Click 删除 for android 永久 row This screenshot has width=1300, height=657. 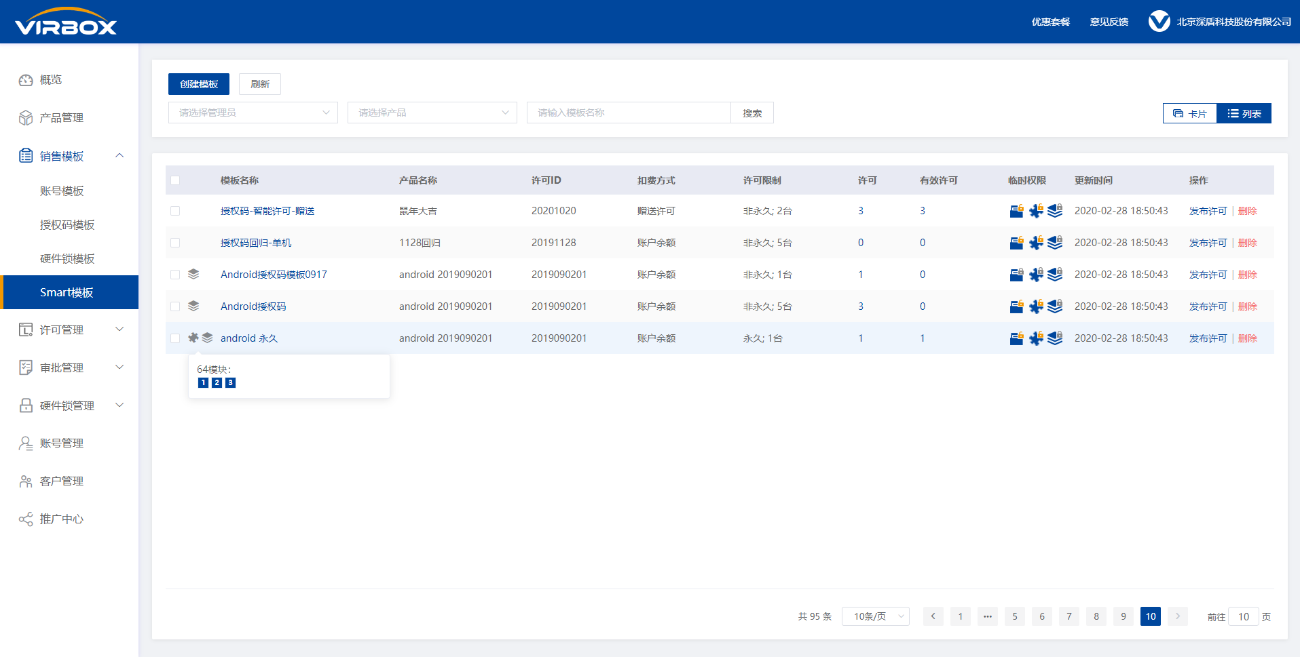point(1248,338)
